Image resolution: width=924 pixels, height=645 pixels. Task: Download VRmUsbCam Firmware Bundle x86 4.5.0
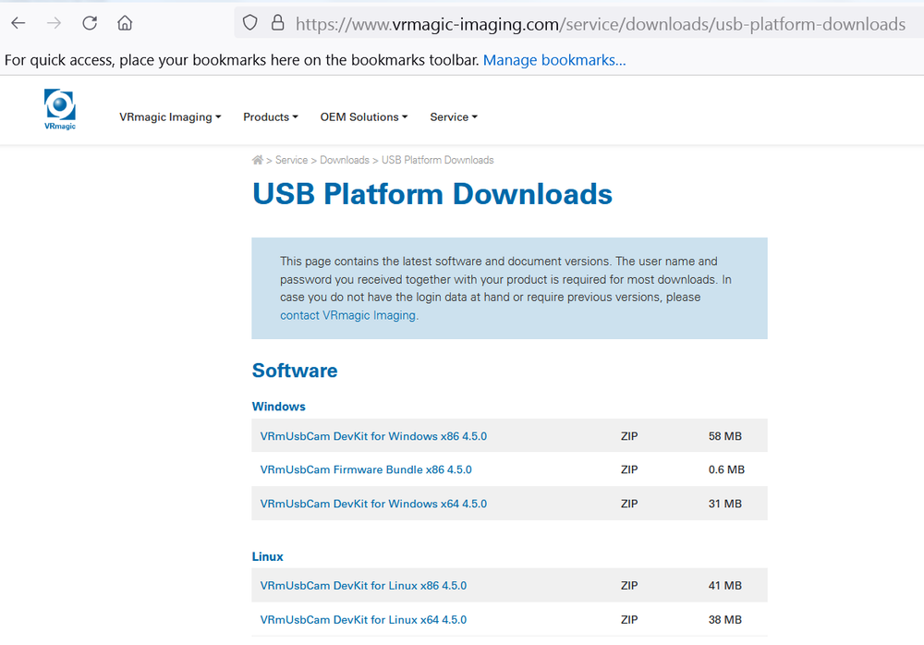pyautogui.click(x=366, y=470)
